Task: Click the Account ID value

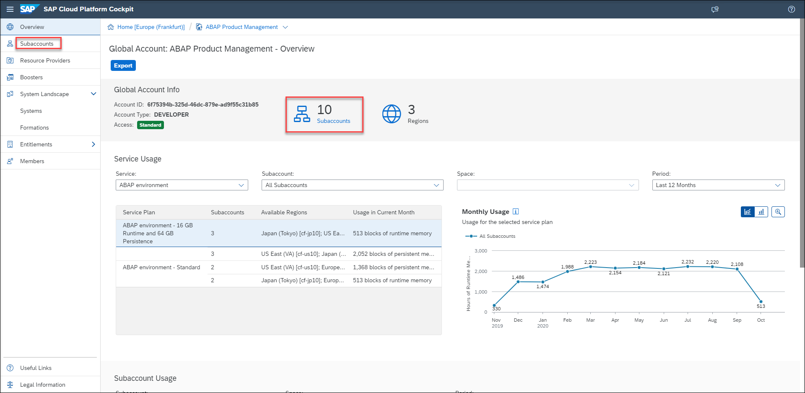Action: (203, 104)
